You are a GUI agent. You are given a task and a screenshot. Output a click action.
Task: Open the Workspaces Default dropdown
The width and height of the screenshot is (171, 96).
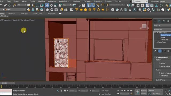(165, 2)
